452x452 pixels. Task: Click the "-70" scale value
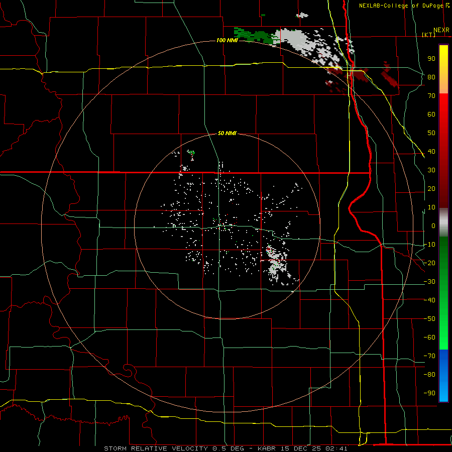click(429, 356)
